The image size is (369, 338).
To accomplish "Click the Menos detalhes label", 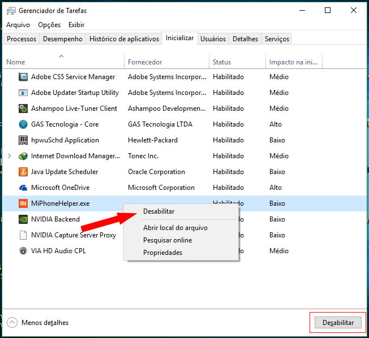I will pos(45,323).
